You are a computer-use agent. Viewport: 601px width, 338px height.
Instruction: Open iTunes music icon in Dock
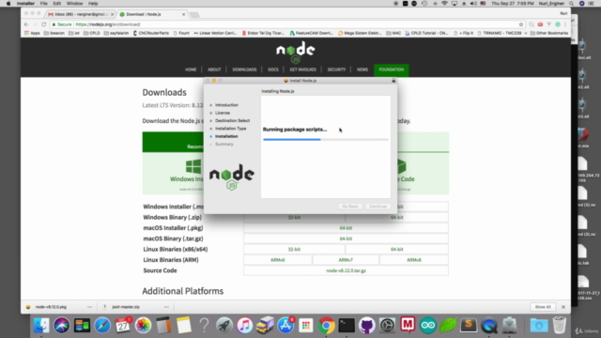245,326
